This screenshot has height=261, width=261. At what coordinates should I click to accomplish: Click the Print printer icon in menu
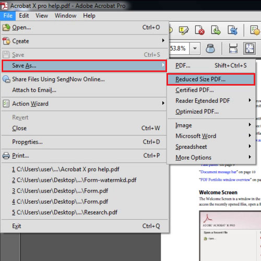pos(6,156)
